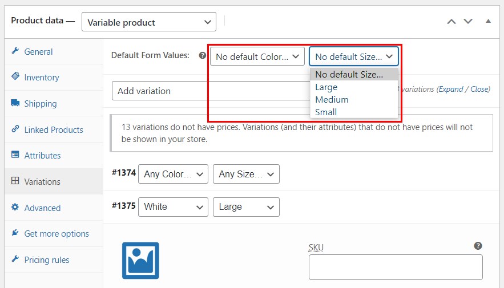Click the Variations grid icon
The height and width of the screenshot is (288, 504).
pos(15,180)
